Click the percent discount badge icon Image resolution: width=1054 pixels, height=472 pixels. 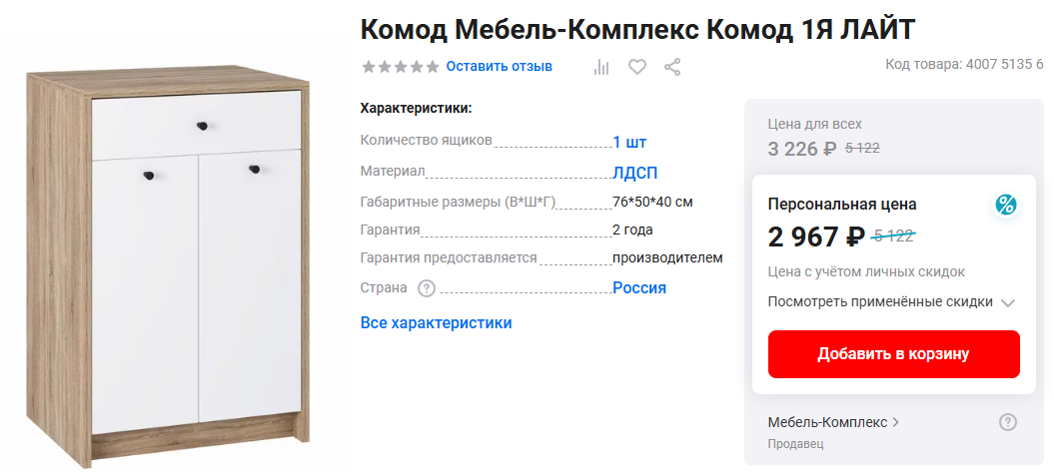[1005, 205]
